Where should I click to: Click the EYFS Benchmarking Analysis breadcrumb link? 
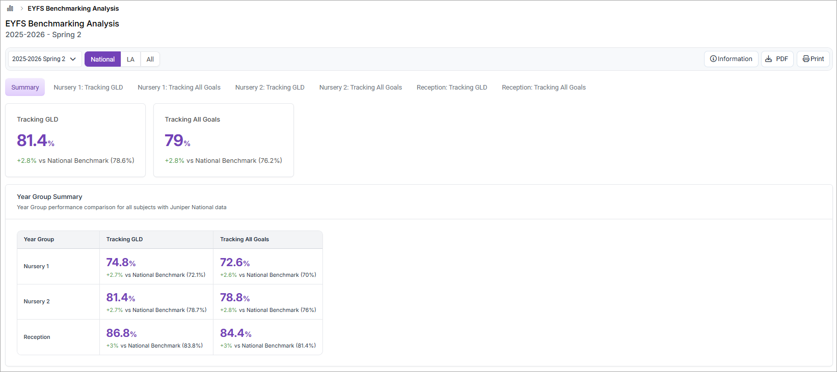(73, 8)
